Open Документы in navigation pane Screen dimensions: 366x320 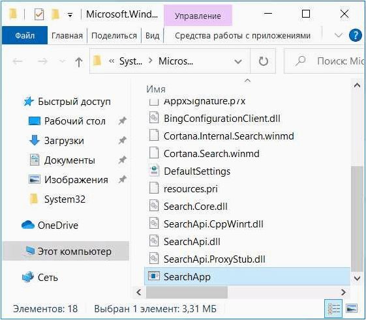[70, 160]
